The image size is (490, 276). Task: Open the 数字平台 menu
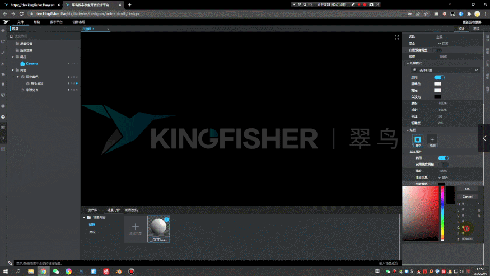click(x=56, y=22)
